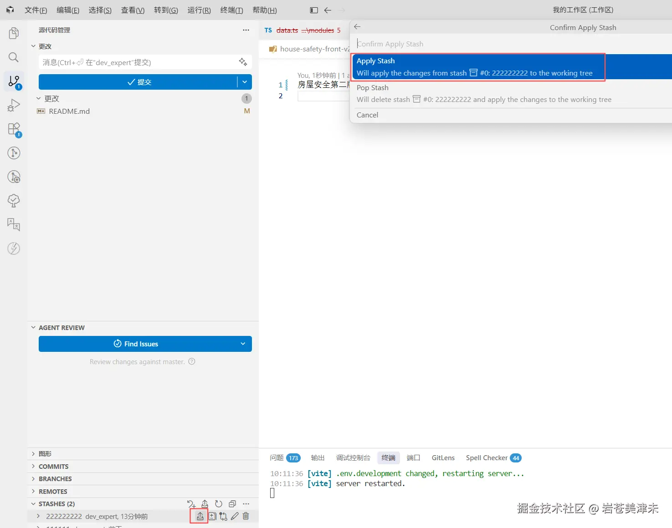Expand the COMMITS section
Image resolution: width=672 pixels, height=528 pixels.
pos(33,467)
